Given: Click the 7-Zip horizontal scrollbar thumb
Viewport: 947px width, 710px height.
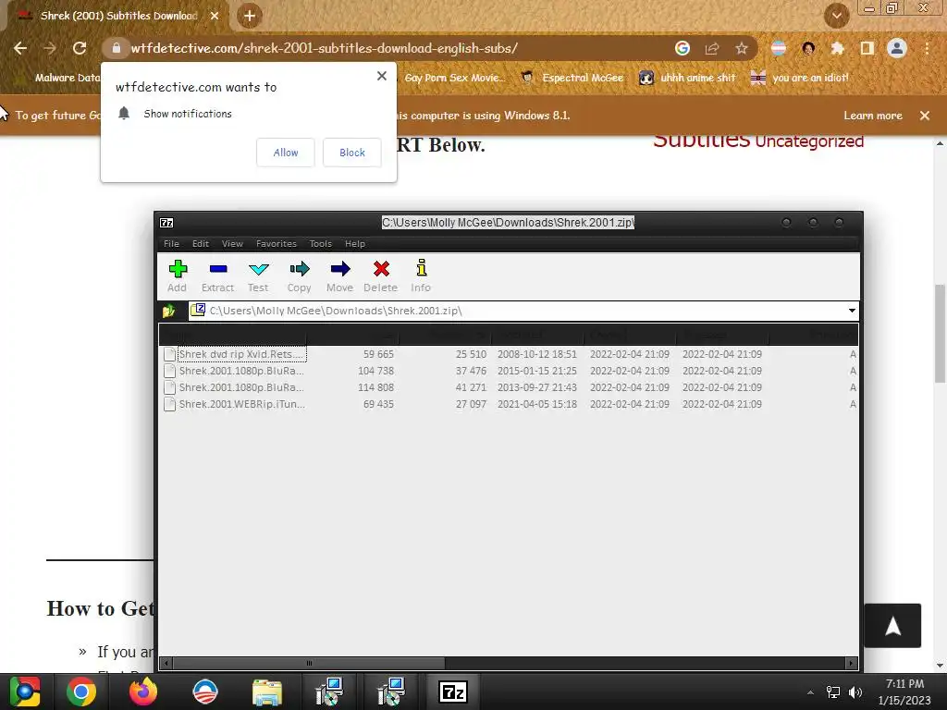Looking at the screenshot, I should pos(309,664).
